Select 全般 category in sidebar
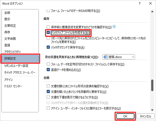The image size is (156, 121). pyautogui.click(x=20, y=13)
